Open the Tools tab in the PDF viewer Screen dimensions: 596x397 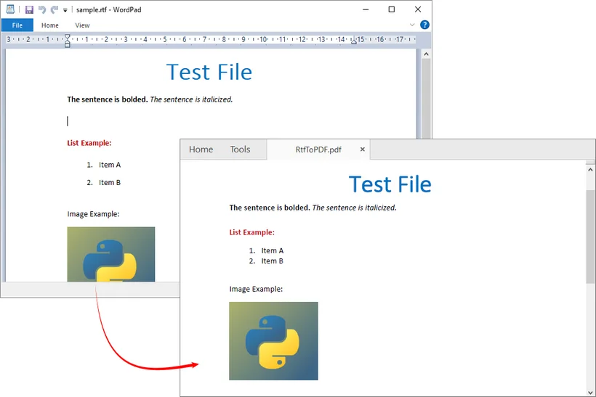(x=241, y=150)
